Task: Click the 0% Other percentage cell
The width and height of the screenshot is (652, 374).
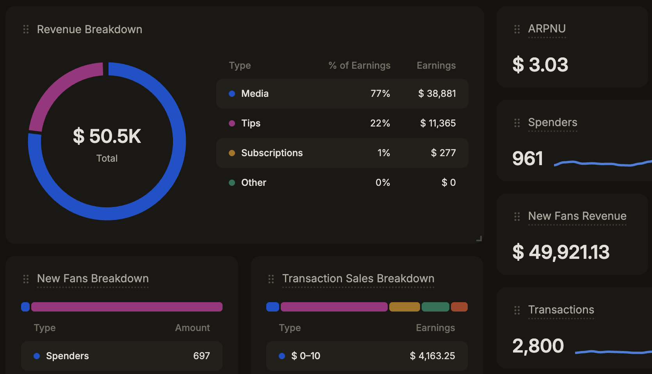Action: [x=383, y=183]
